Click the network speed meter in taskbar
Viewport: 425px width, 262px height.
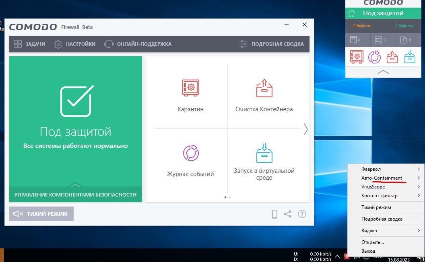(x=313, y=257)
